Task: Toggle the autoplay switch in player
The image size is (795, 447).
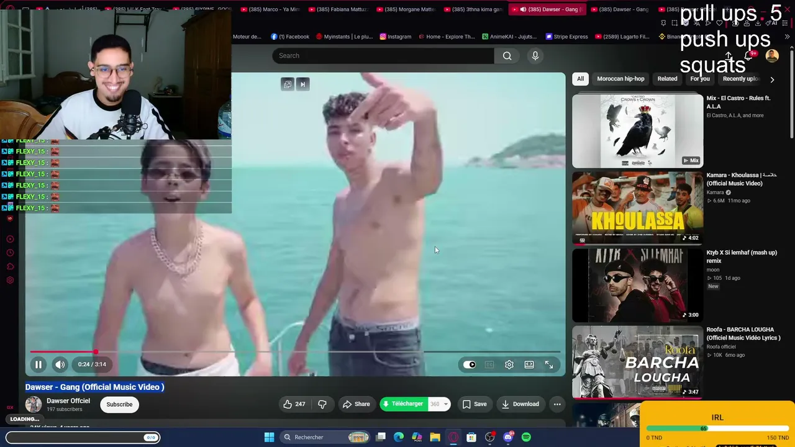Action: pos(470,364)
